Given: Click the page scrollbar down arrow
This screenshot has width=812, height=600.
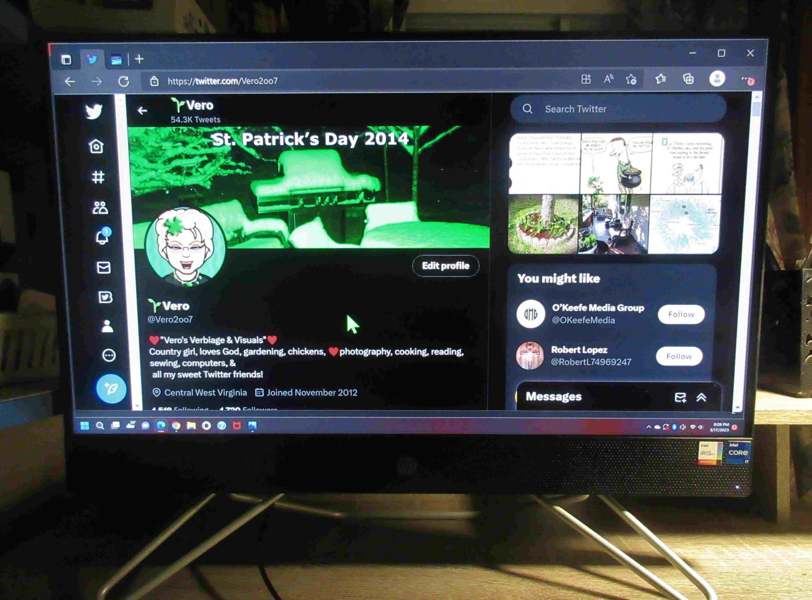Looking at the screenshot, I should (x=738, y=408).
